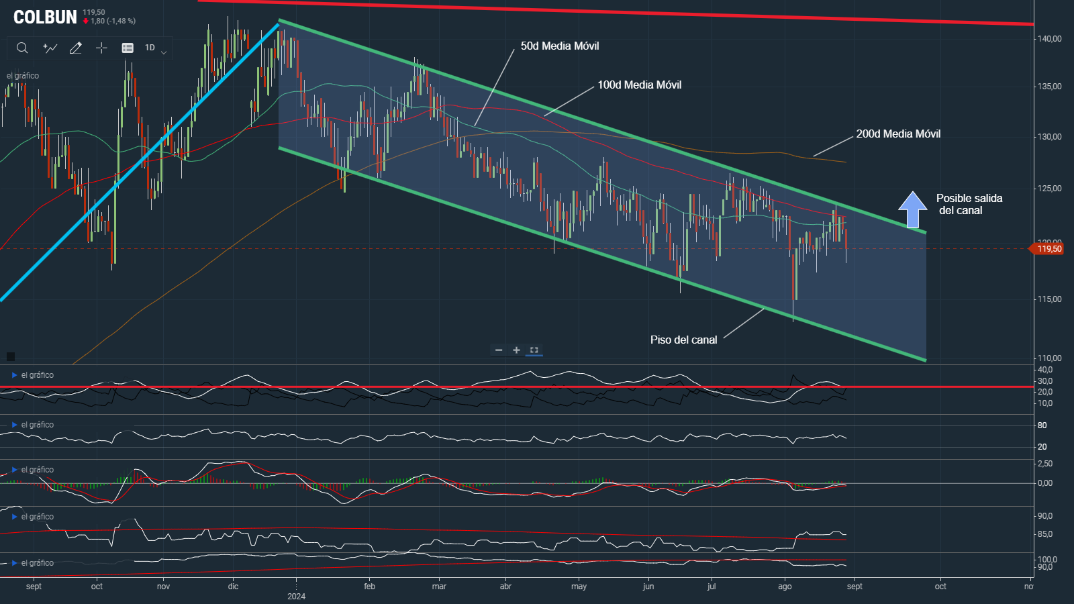Expand the first indicator pane below chart
The width and height of the screenshot is (1074, 604).
click(14, 375)
